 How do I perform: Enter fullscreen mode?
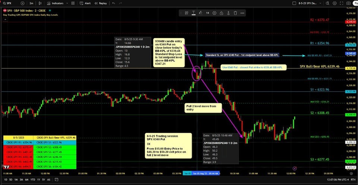(341, 3)
